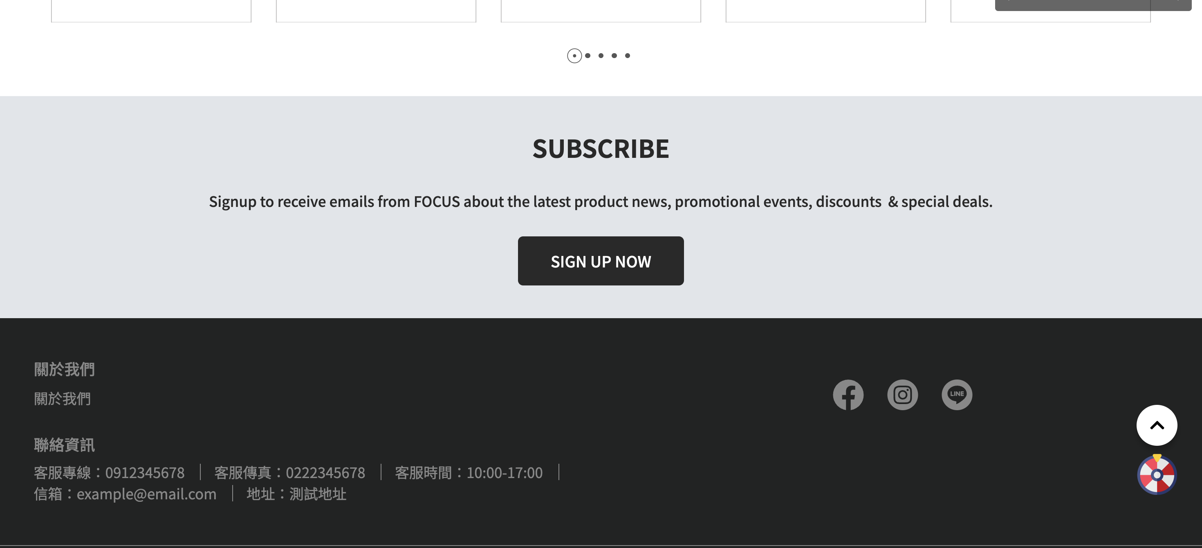This screenshot has width=1202, height=548.
Task: Click the first product card in carousel
Action: tap(151, 11)
